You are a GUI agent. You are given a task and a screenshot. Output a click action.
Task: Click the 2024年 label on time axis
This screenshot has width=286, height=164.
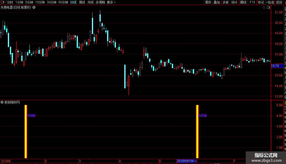click(6, 161)
